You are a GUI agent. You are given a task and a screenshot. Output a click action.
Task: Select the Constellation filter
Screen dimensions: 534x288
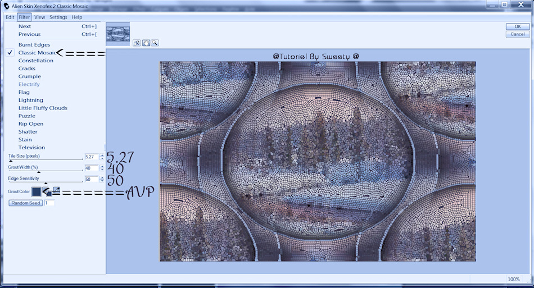[55, 61]
